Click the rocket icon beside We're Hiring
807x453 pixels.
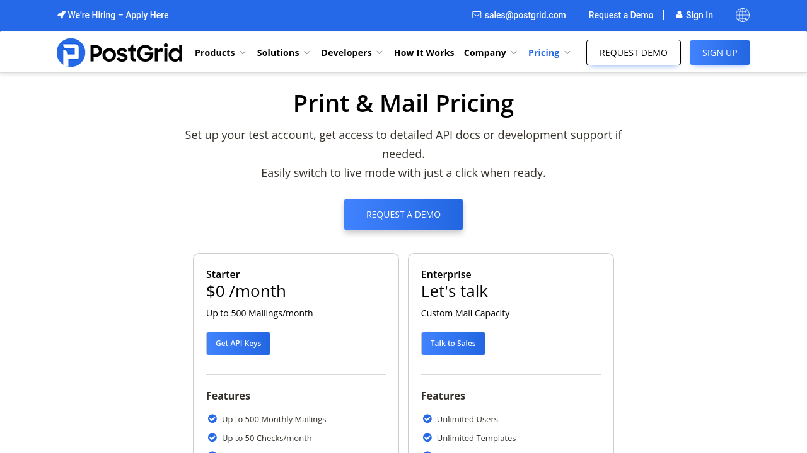(x=61, y=14)
